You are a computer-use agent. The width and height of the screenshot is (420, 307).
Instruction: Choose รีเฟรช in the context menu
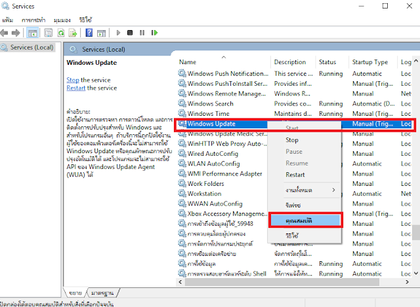coord(293,206)
